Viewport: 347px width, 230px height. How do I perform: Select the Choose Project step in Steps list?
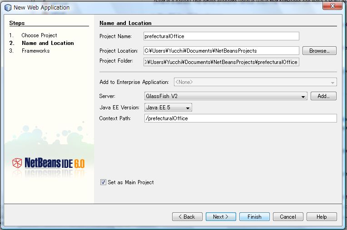click(39, 35)
